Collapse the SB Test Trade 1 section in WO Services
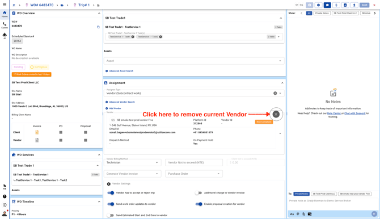 click(98, 166)
